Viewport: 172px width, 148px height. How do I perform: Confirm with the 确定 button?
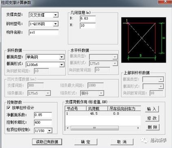tap(86, 142)
